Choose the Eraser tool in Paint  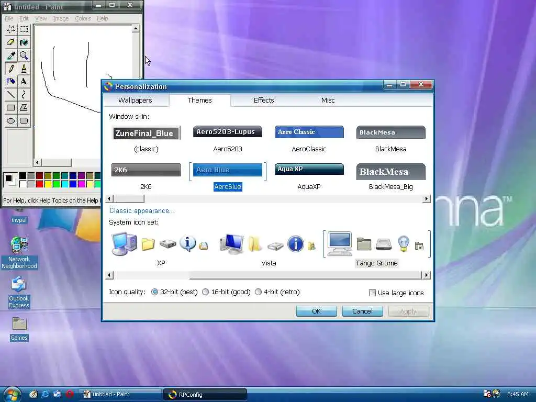point(11,42)
